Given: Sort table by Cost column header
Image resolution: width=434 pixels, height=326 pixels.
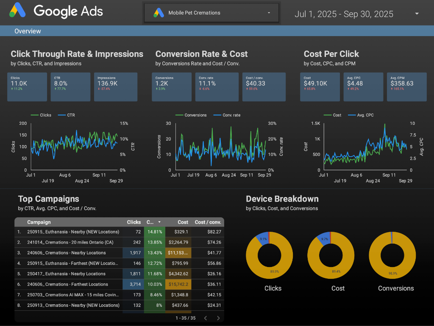Looking at the screenshot, I should point(183,222).
